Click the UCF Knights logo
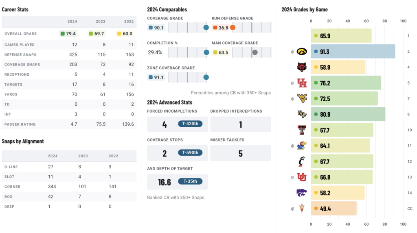The width and height of the screenshot is (417, 233). click(x=302, y=114)
